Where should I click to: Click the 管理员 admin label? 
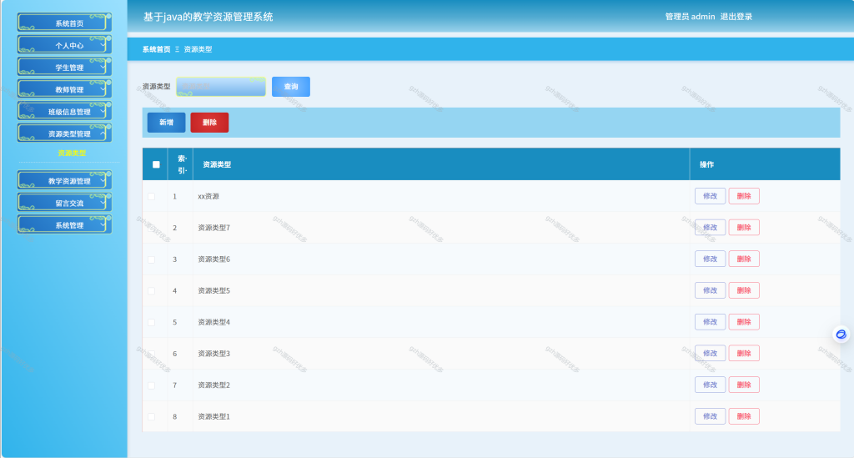[x=690, y=17]
